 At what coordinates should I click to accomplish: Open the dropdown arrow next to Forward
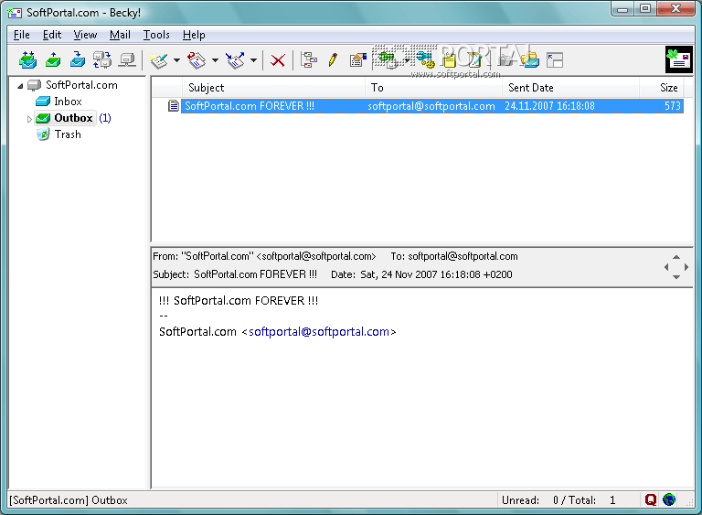(x=254, y=60)
